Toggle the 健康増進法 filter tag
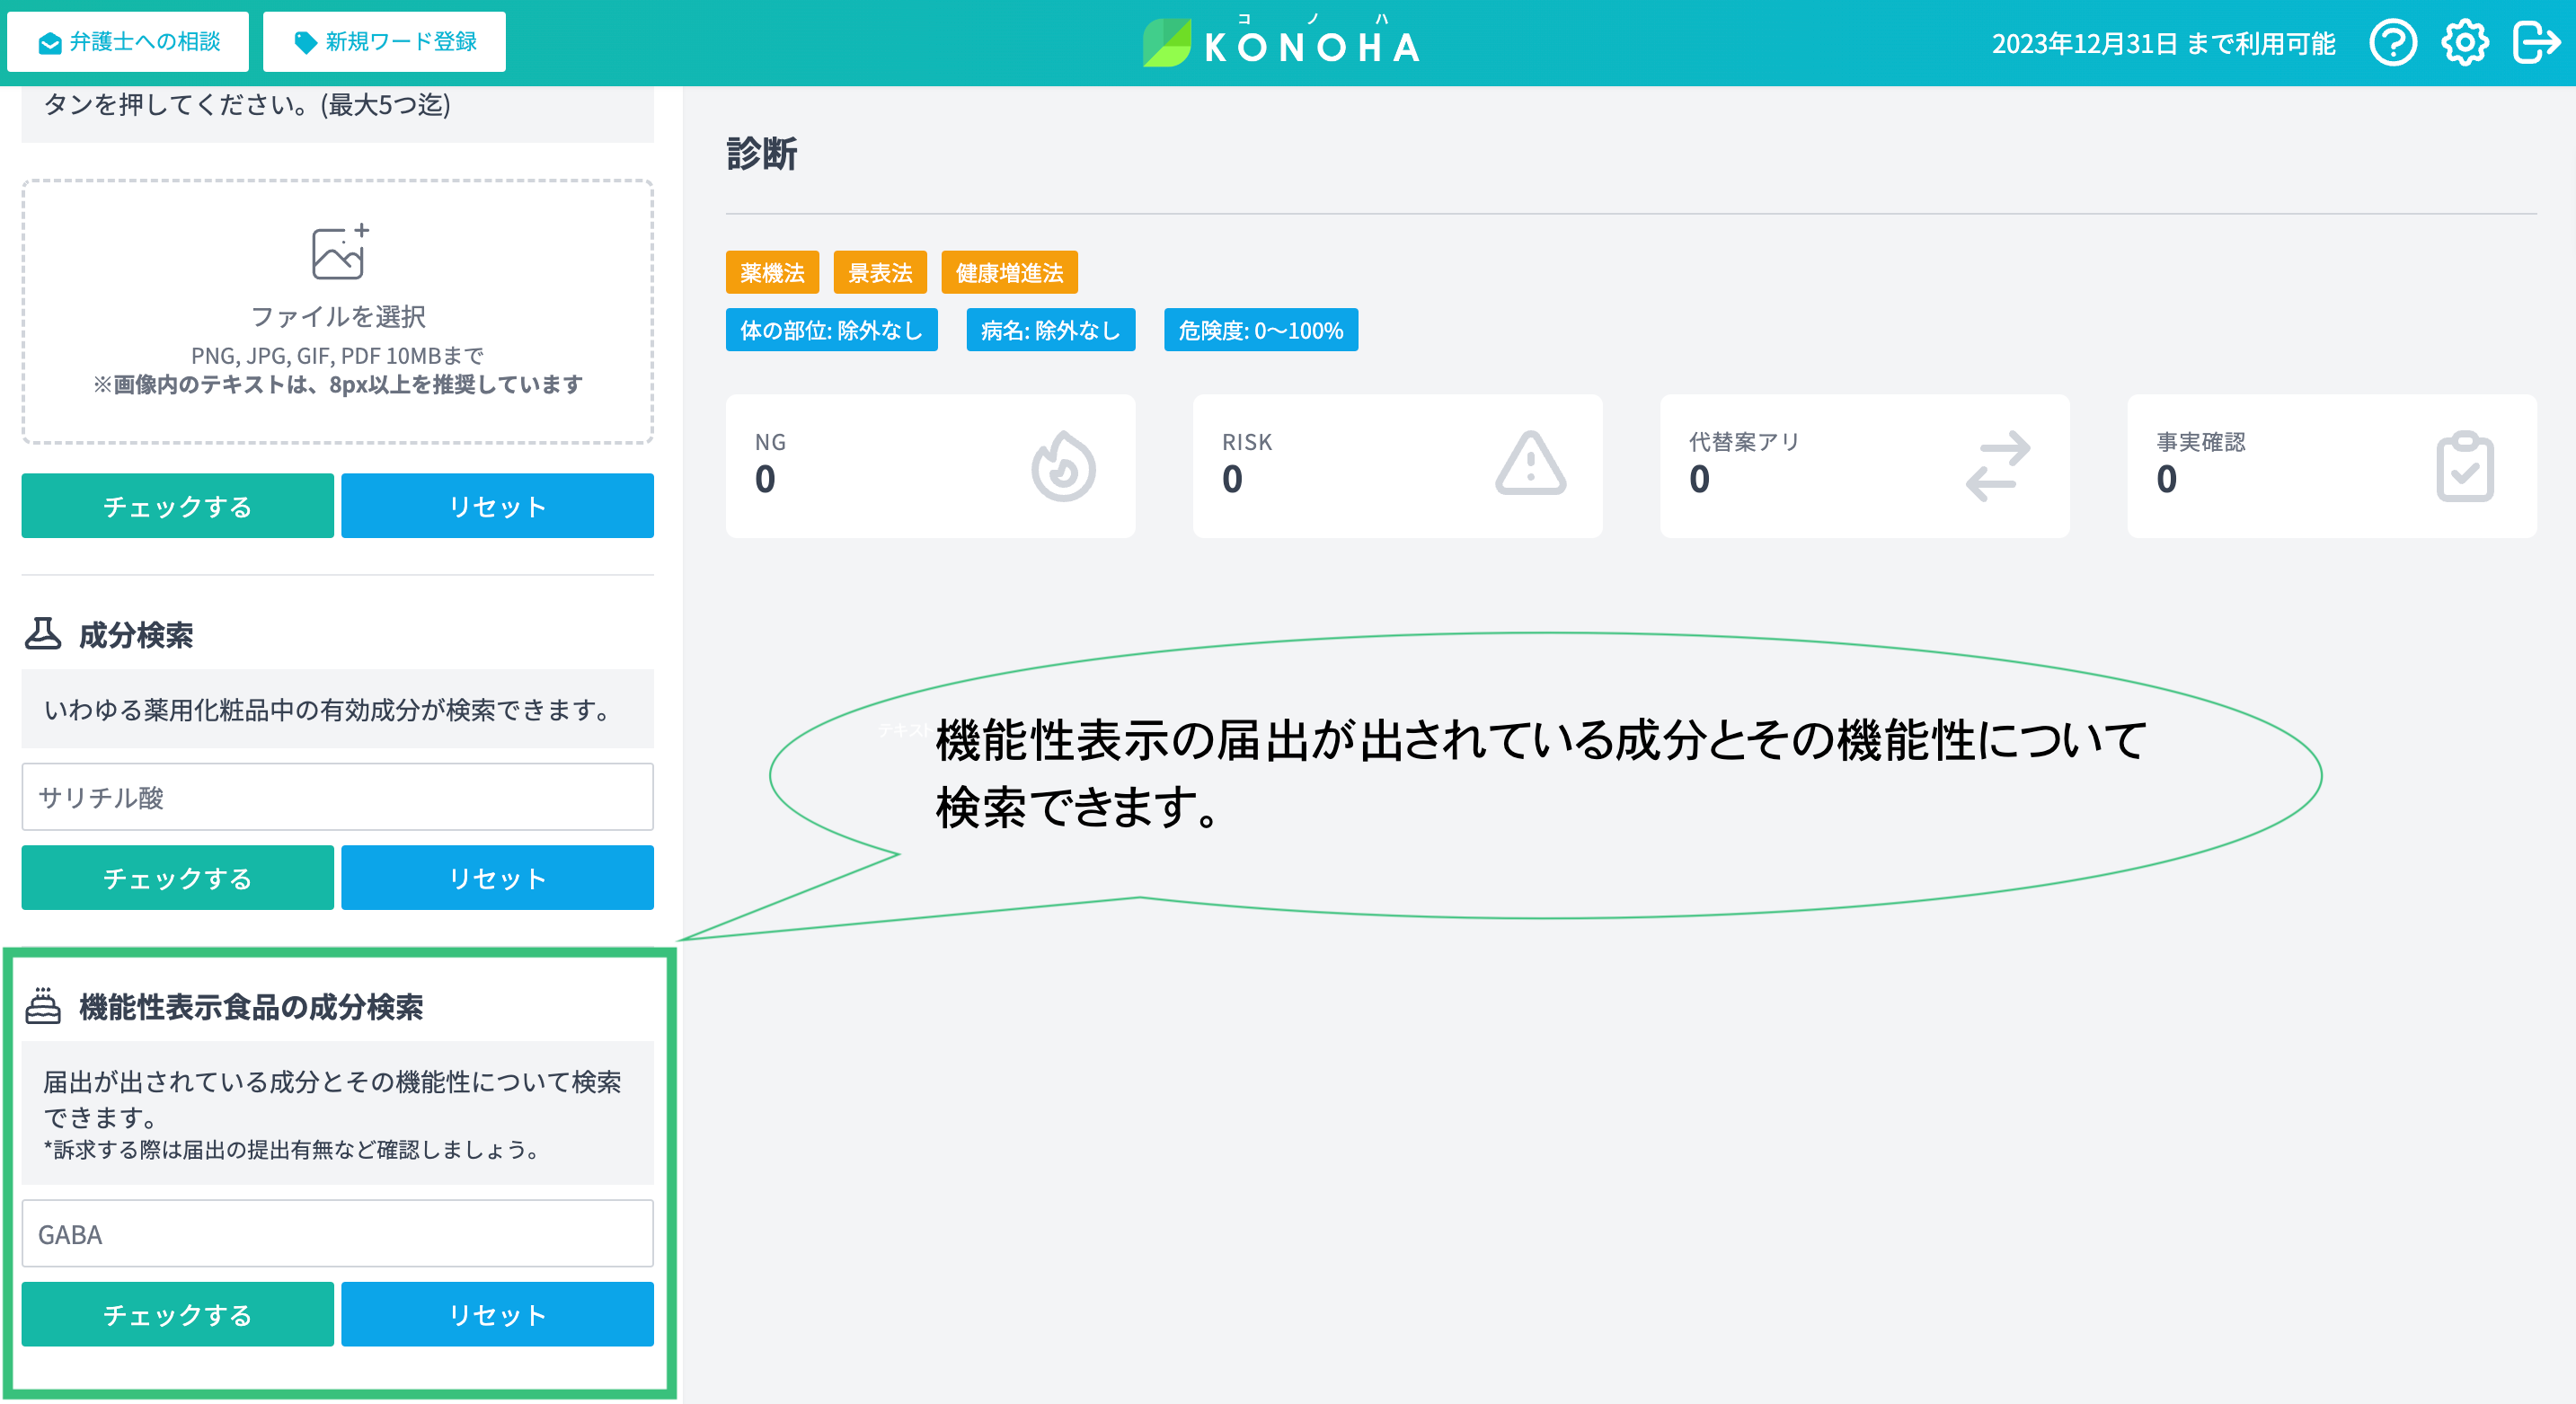 coord(1009,272)
